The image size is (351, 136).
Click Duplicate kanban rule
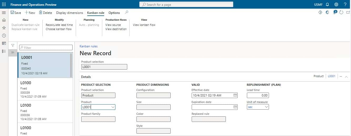click(x=26, y=25)
